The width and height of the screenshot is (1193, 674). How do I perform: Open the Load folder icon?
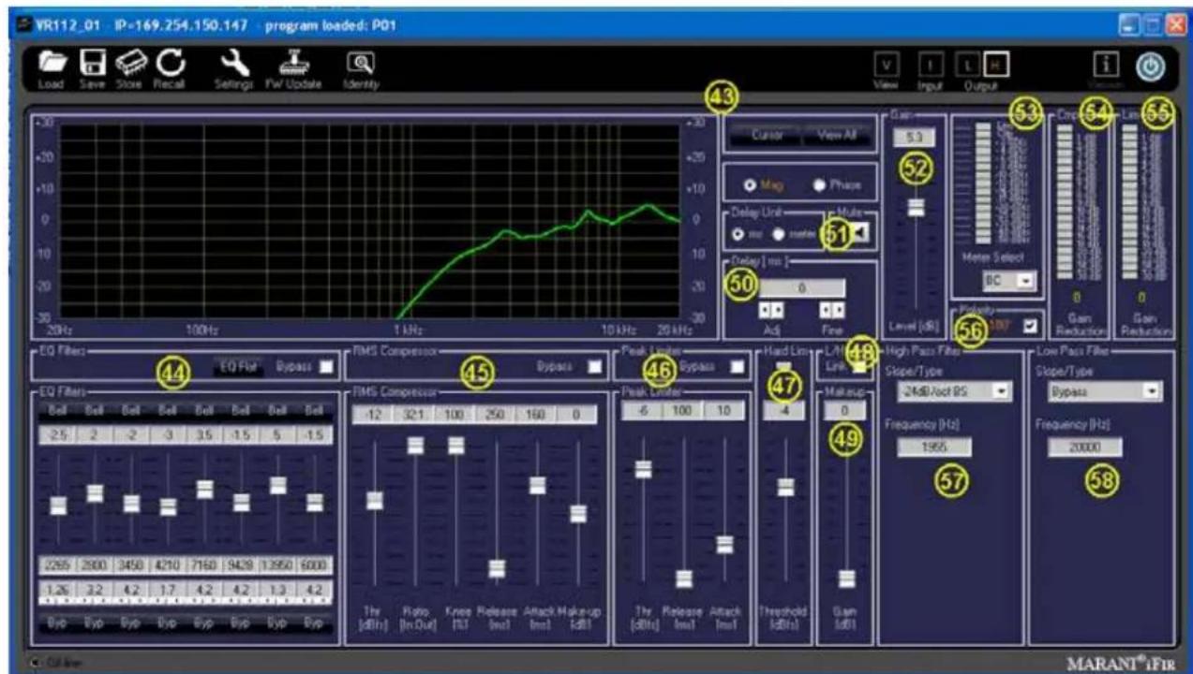pos(54,62)
